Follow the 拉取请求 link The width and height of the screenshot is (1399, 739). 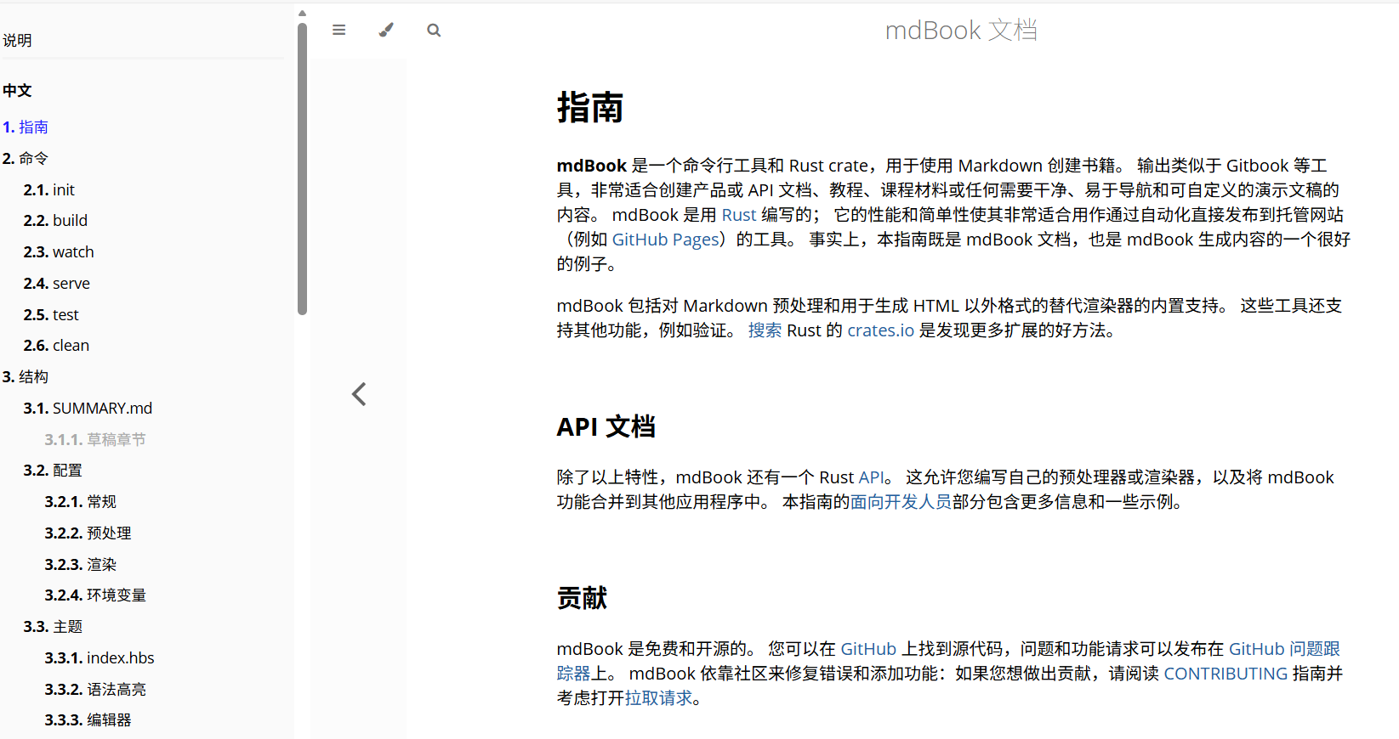click(659, 698)
